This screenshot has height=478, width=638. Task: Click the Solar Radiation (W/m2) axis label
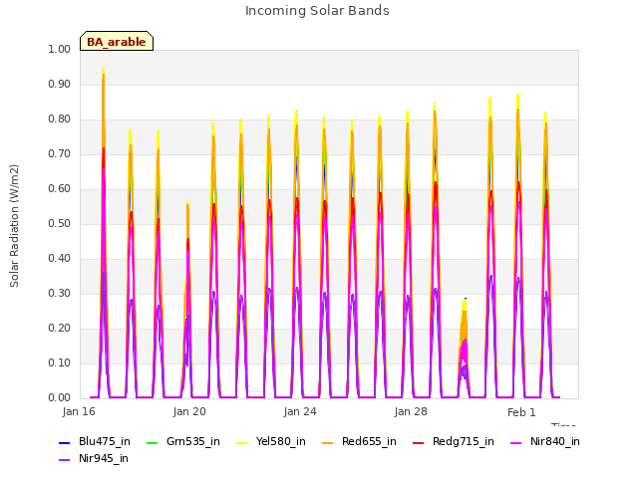(14, 226)
